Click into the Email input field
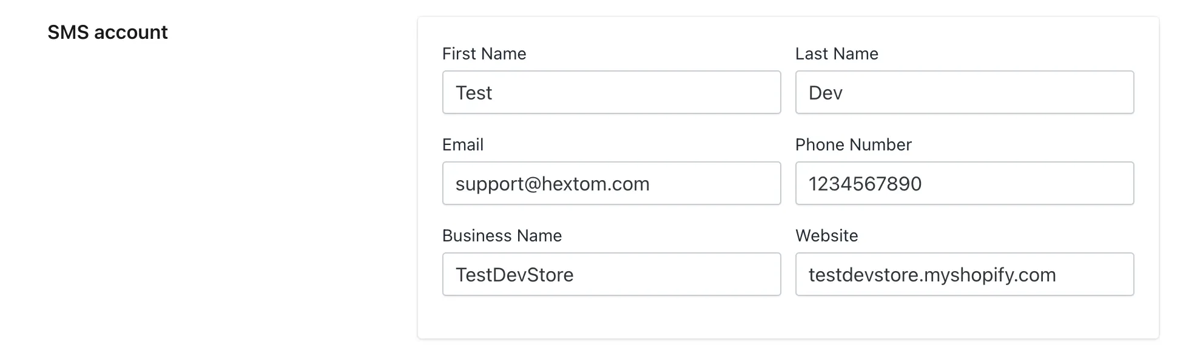The image size is (1200, 353). [x=612, y=183]
